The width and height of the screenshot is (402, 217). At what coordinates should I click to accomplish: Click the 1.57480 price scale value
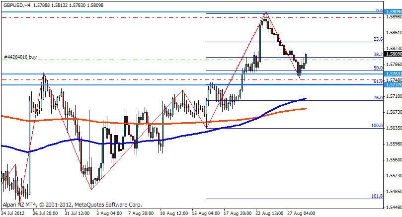[394, 80]
